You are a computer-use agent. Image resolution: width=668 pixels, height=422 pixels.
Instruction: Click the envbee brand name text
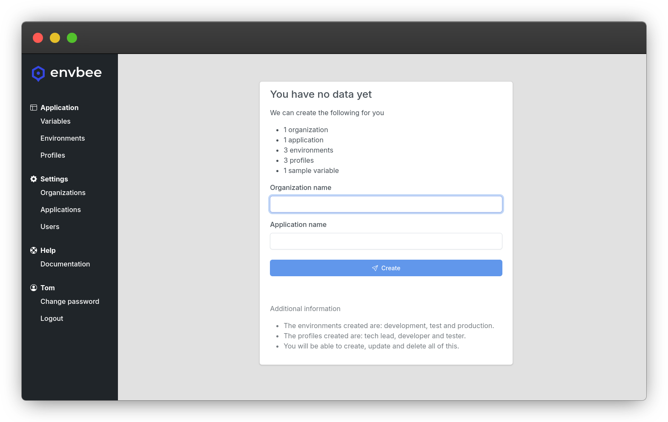pyautogui.click(x=76, y=73)
